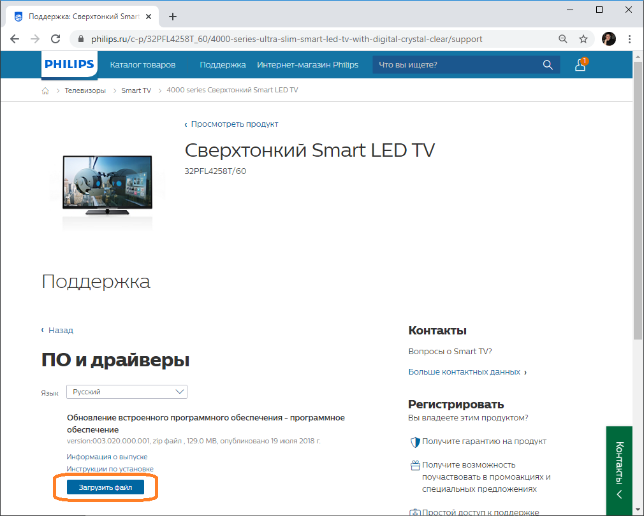Viewport: 644px width, 516px height.
Task: Click the address bar URL
Action: click(x=287, y=39)
